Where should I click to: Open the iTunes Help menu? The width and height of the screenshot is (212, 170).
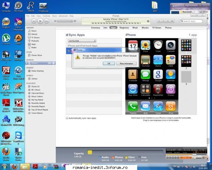[x=71, y=16]
